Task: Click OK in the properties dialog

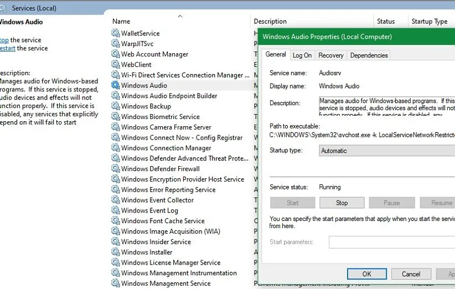Action: coord(366,274)
